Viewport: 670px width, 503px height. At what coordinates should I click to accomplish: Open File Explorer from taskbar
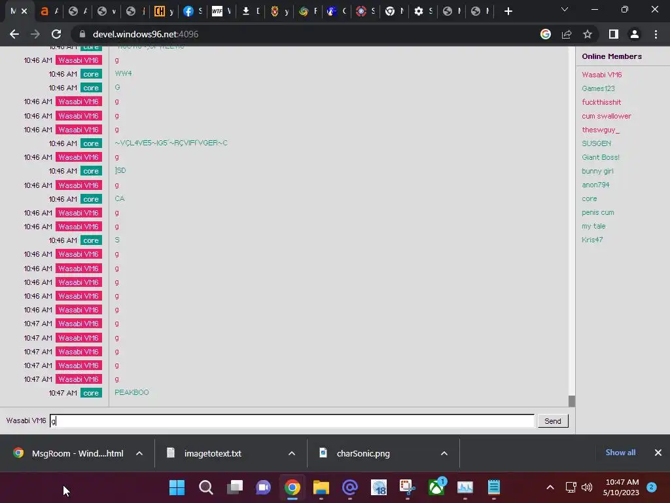[321, 487]
